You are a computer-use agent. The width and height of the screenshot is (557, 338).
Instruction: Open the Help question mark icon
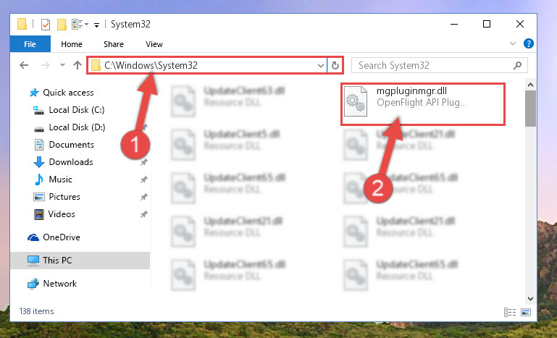[x=528, y=43]
